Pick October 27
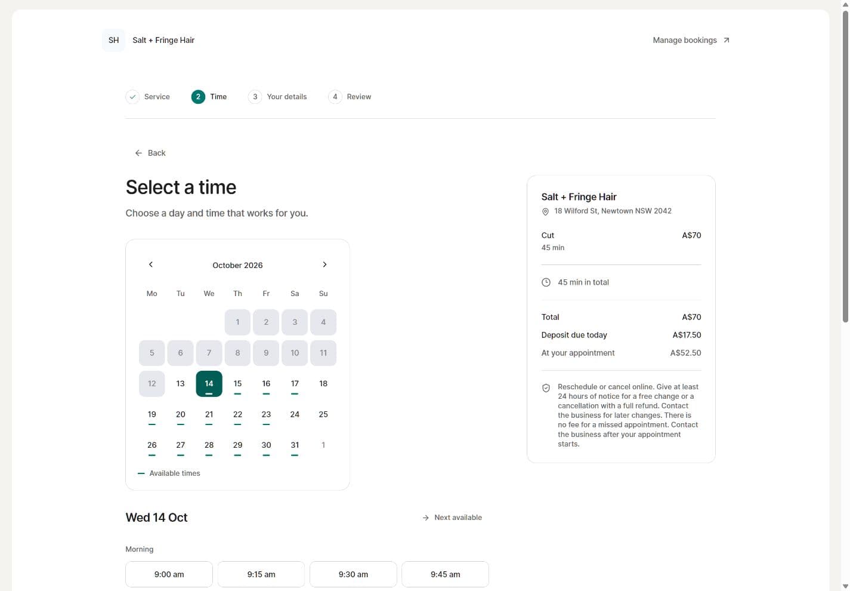The image size is (850, 591). (180, 446)
